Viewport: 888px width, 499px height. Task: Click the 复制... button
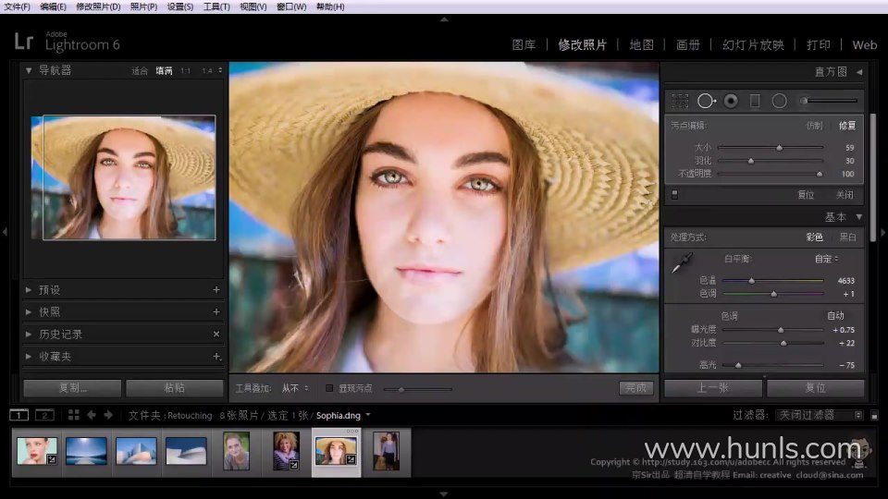point(72,388)
